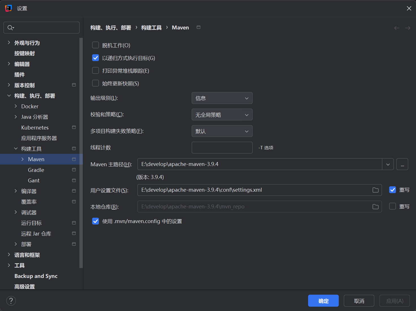The height and width of the screenshot is (311, 416).
Task: Toggle 使用 .mvn/maven.config 中的设置 checkbox
Action: (x=96, y=221)
